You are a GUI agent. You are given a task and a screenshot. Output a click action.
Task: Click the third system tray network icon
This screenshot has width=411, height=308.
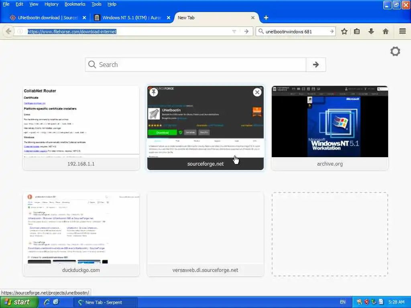[374, 302]
